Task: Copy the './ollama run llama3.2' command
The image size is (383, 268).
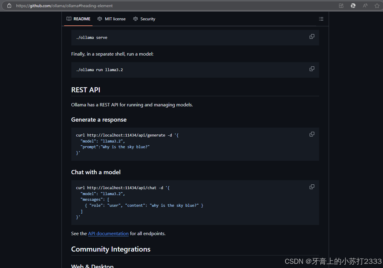Action: coord(312,69)
